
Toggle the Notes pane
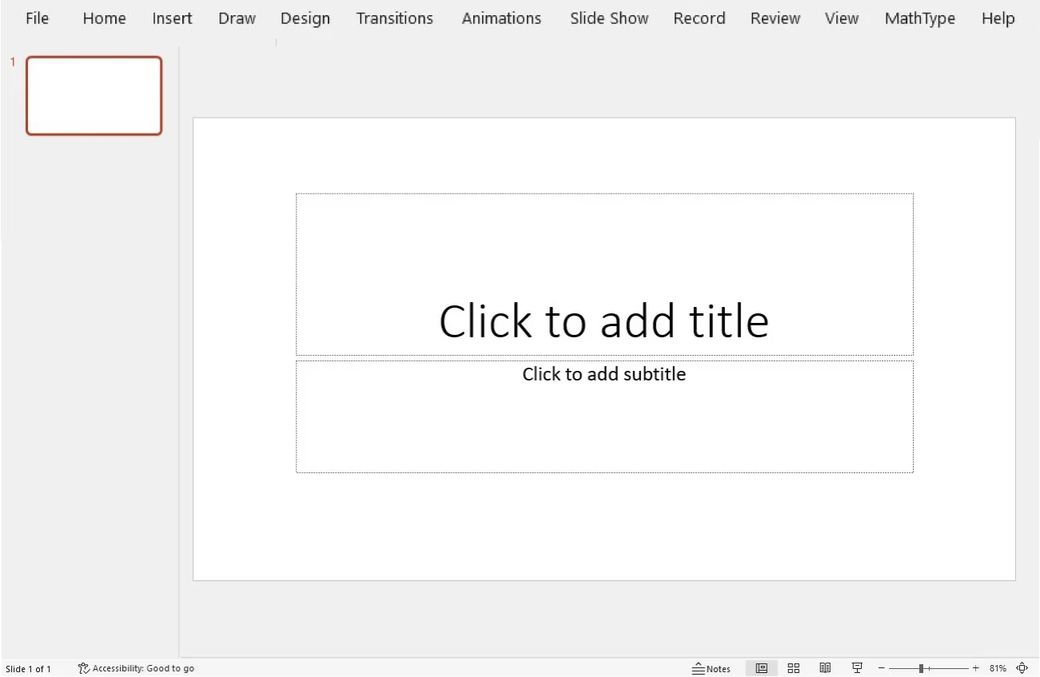(711, 667)
